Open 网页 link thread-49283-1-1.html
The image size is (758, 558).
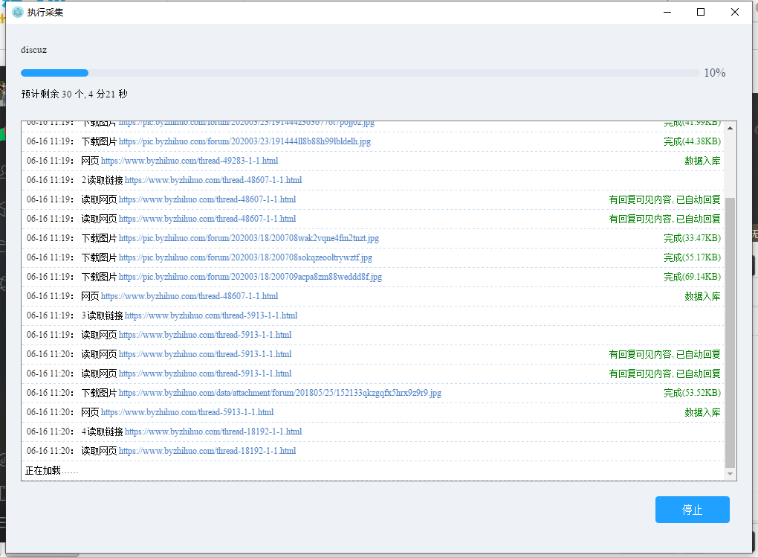[189, 161]
